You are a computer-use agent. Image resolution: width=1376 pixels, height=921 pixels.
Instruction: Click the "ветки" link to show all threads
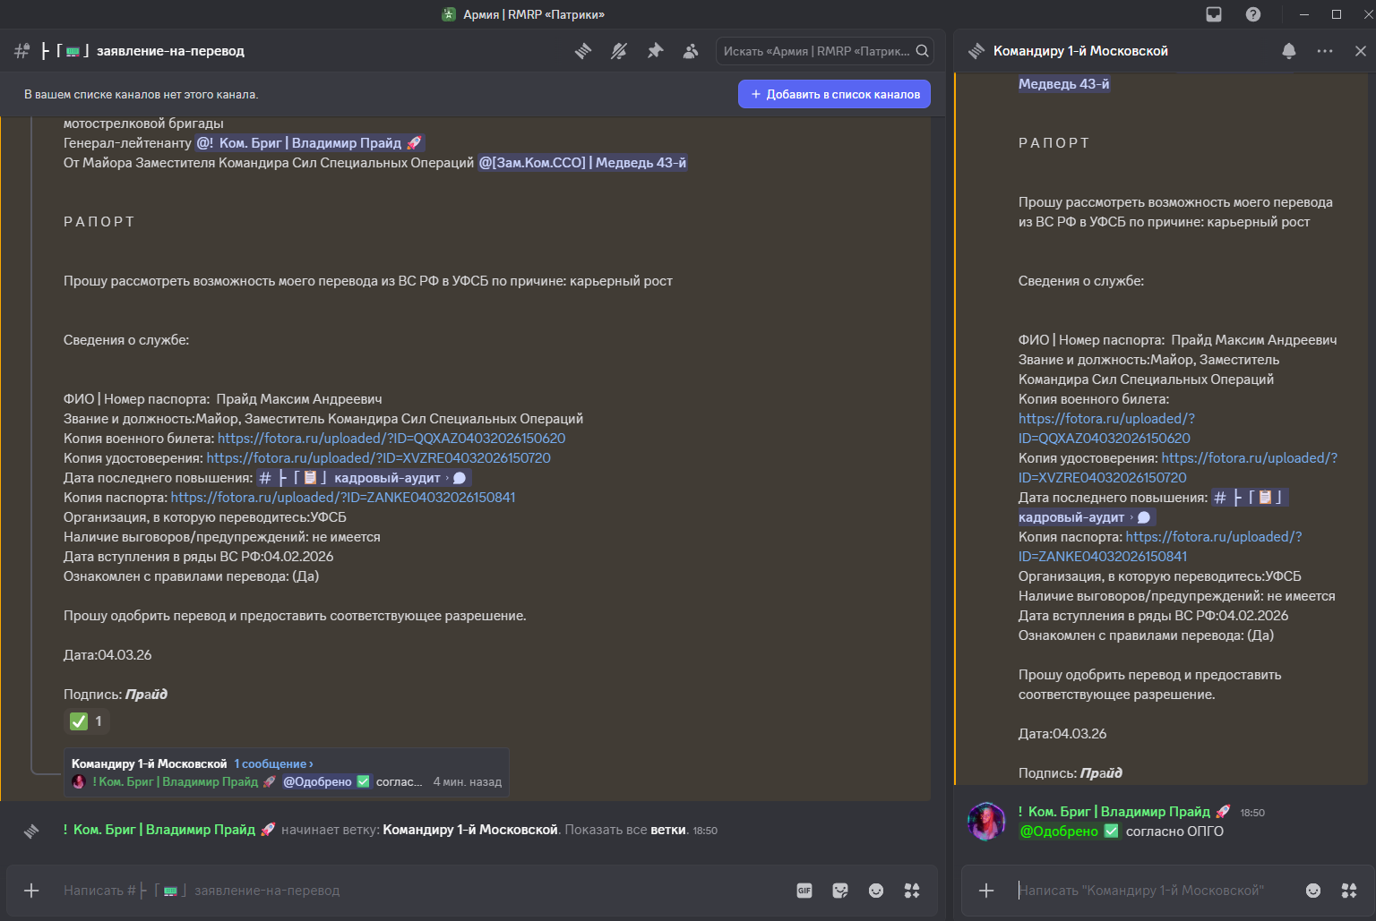click(667, 830)
